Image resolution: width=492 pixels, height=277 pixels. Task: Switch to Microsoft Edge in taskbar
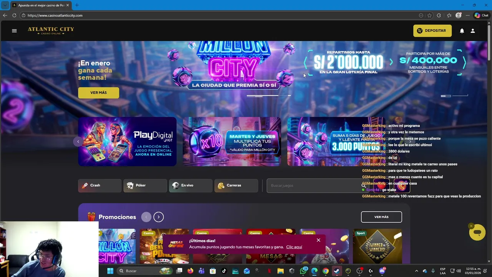pos(314,271)
